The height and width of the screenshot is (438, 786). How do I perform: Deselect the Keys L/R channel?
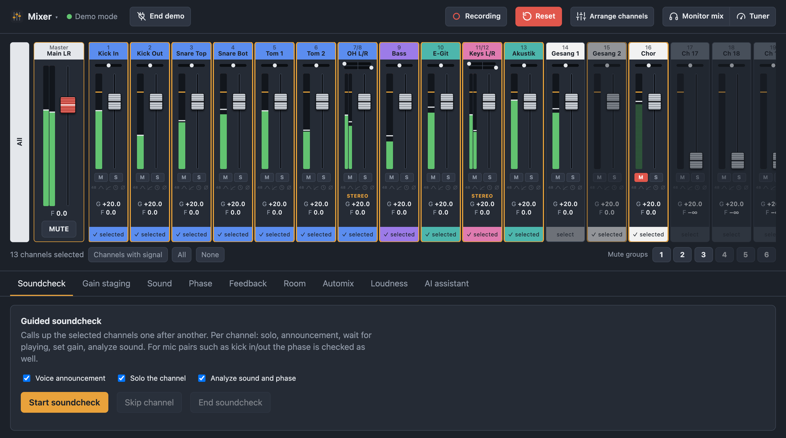pos(482,234)
